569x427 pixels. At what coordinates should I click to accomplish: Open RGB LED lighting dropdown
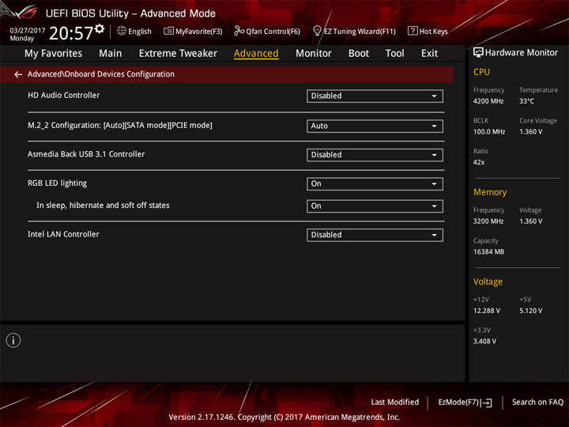tap(375, 183)
